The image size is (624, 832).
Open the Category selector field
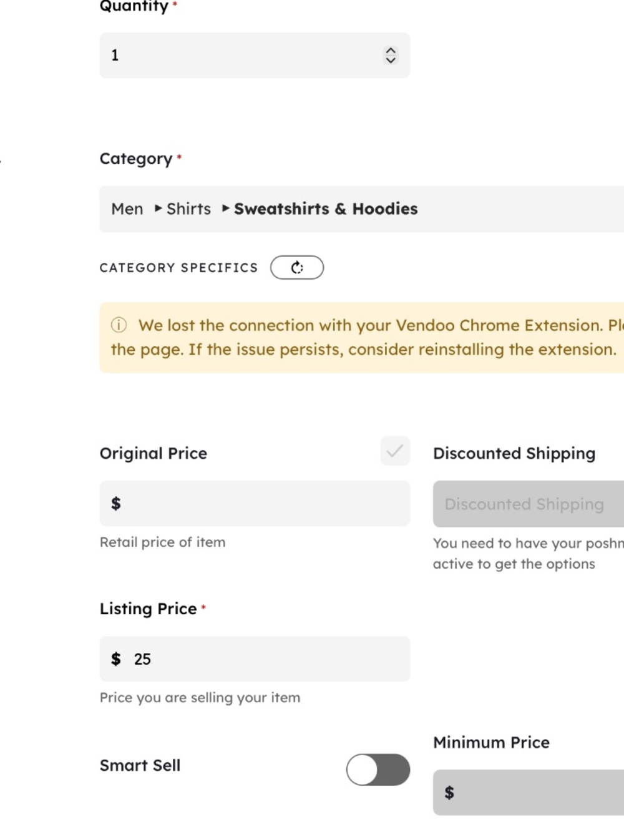(x=362, y=209)
